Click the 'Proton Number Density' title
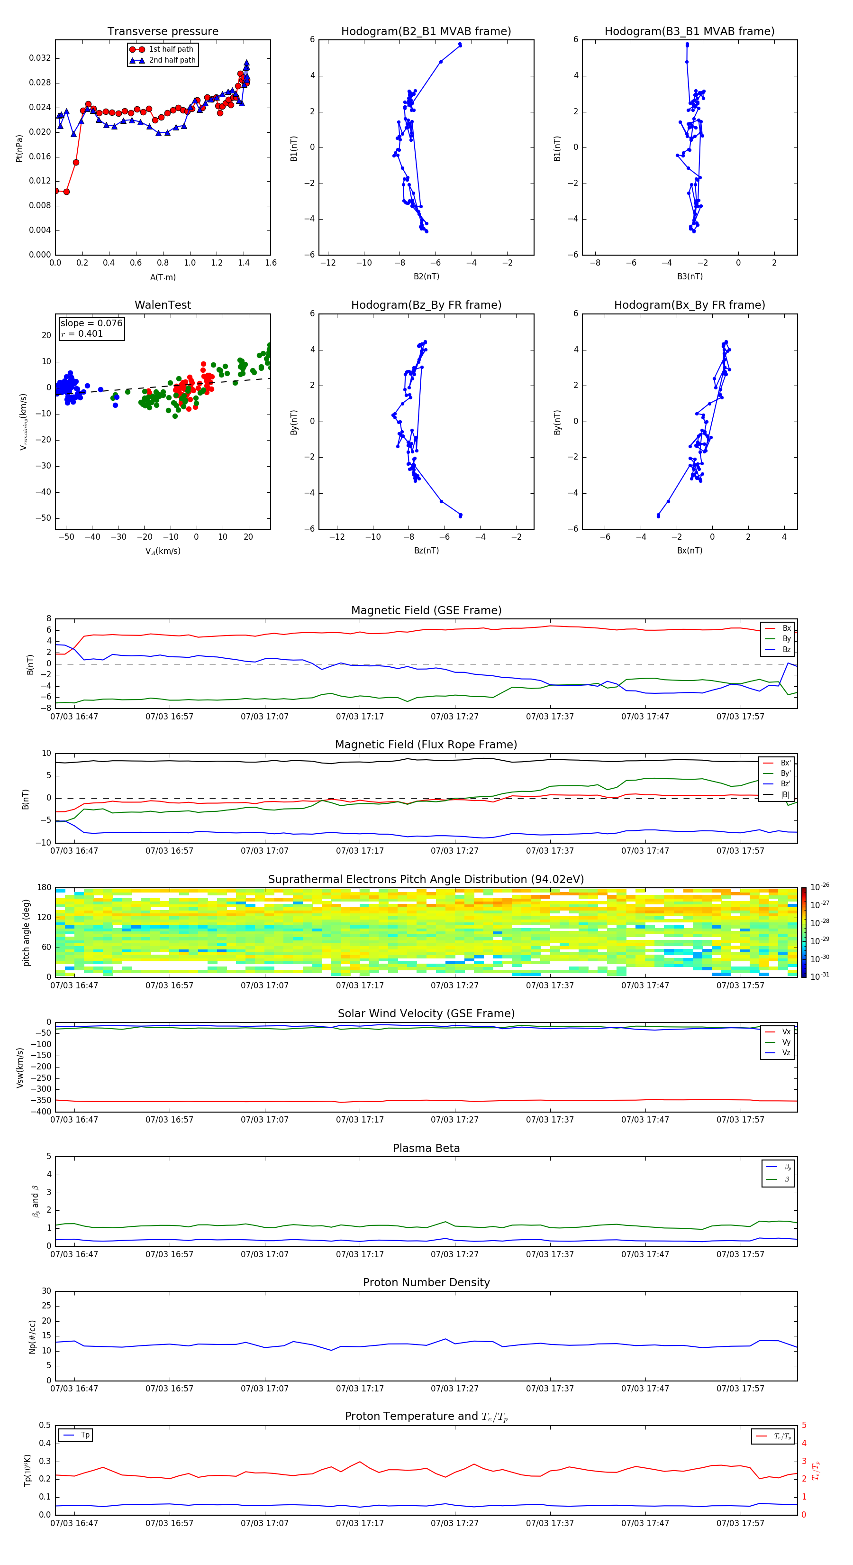 pyautogui.click(x=426, y=1282)
